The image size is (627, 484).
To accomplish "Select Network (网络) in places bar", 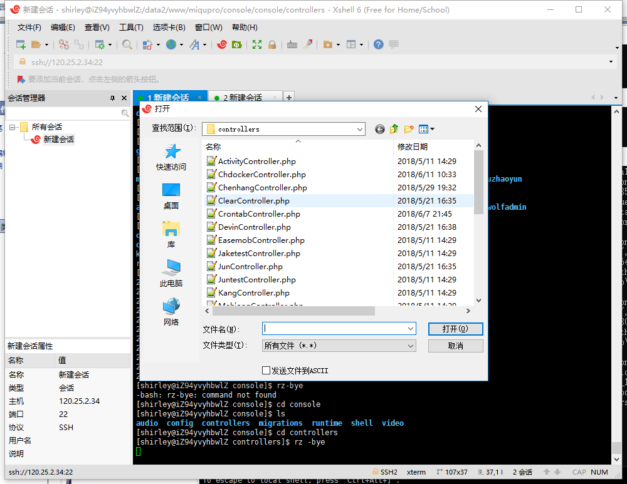I will click(x=171, y=312).
